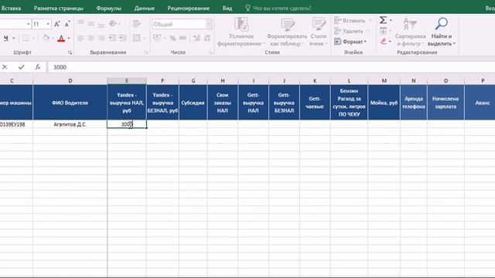Open Найти и выделить menu

442,32
